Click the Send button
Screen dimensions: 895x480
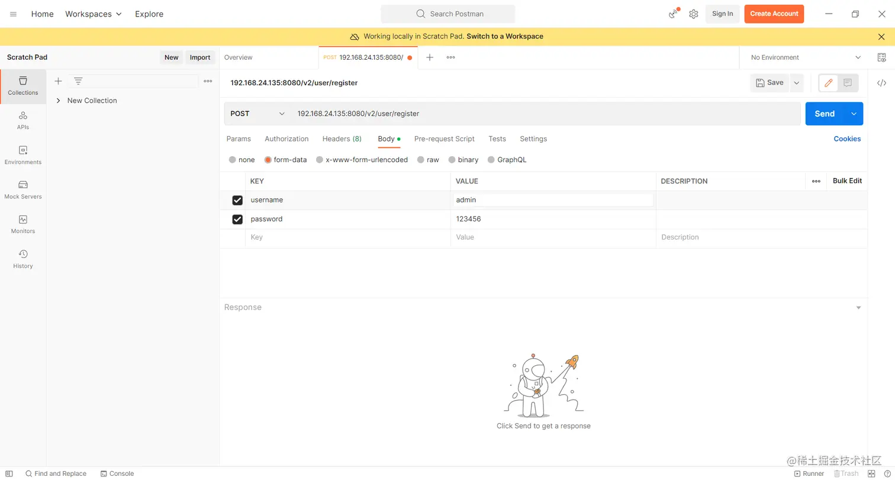pos(825,114)
